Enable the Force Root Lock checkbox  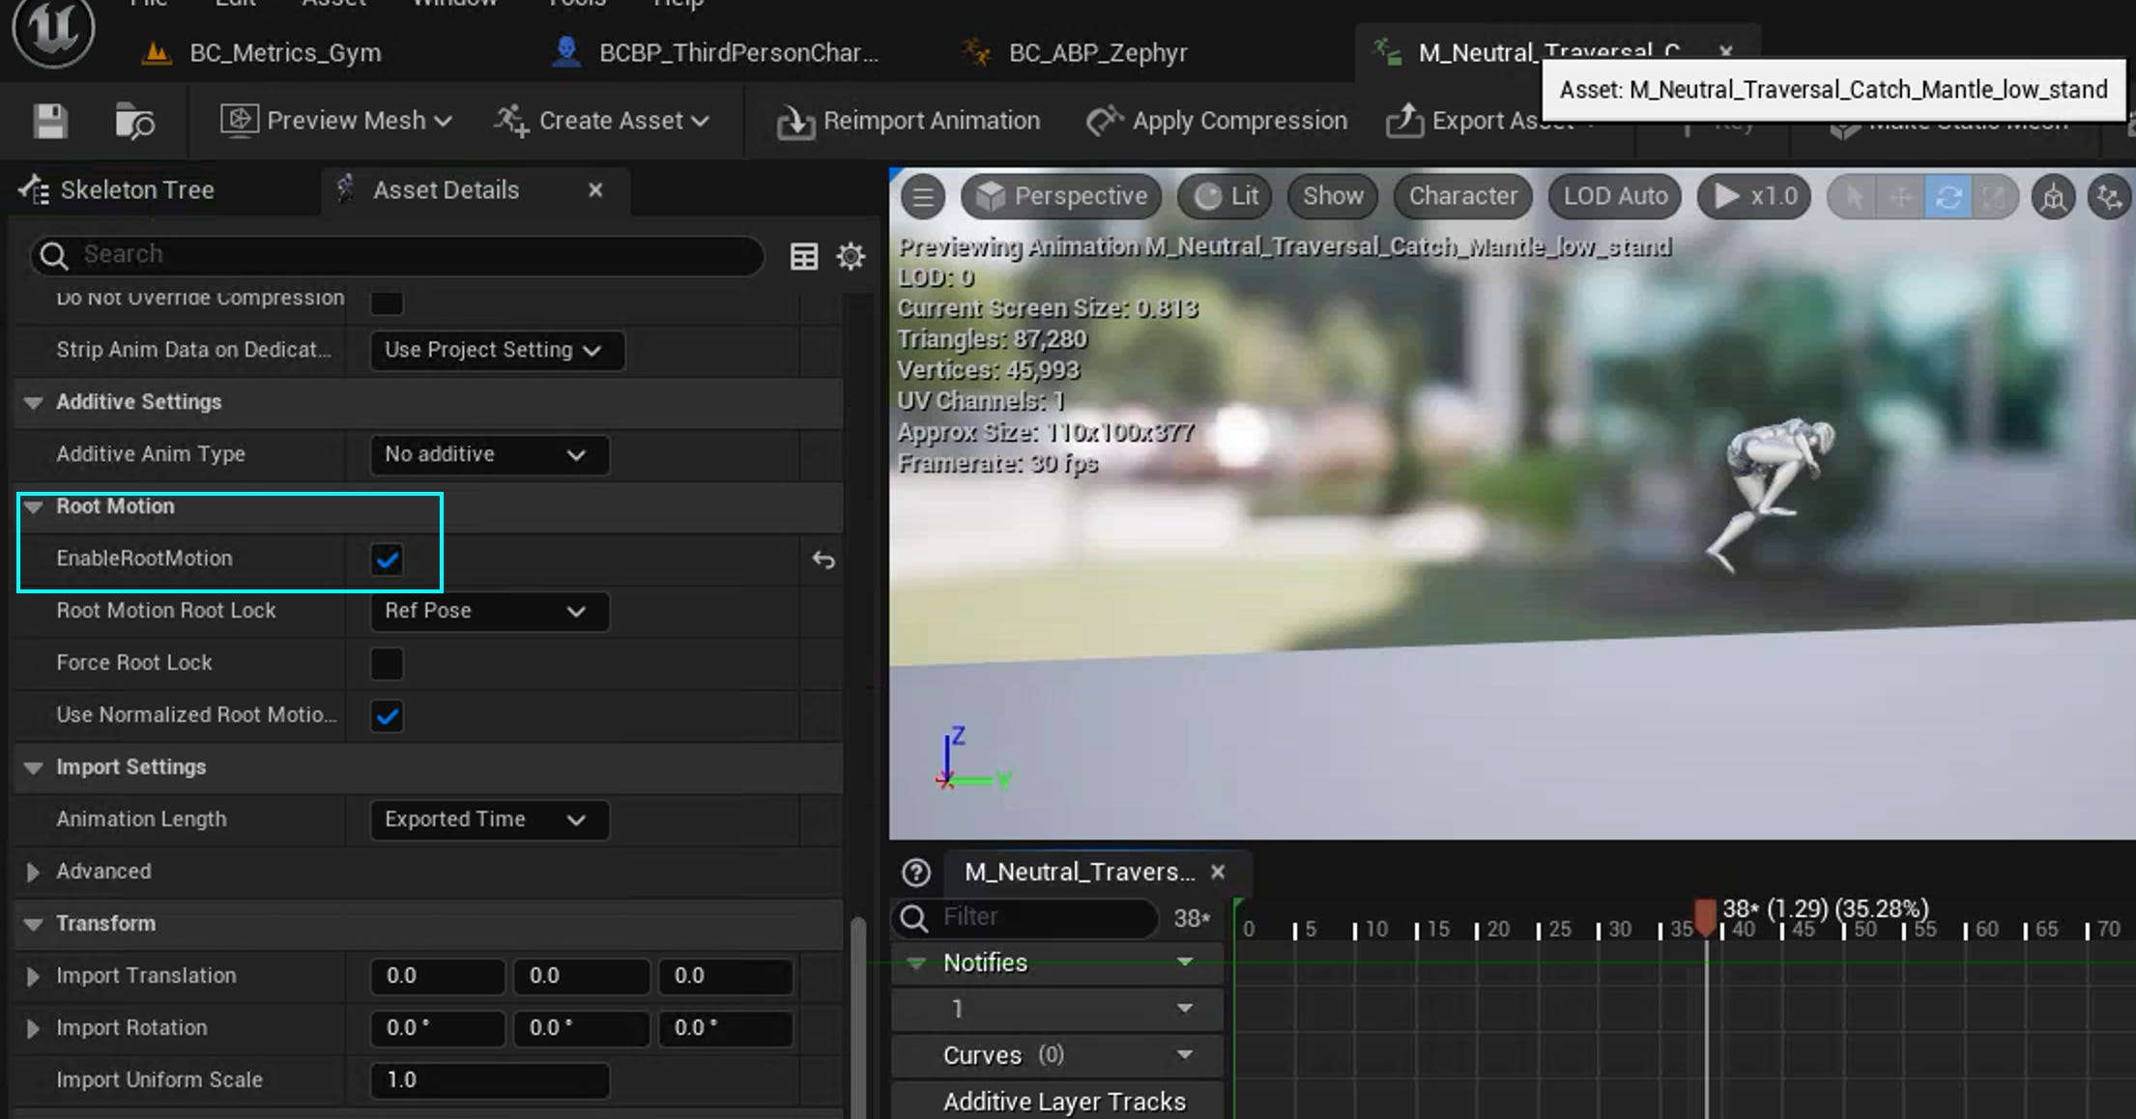(387, 664)
